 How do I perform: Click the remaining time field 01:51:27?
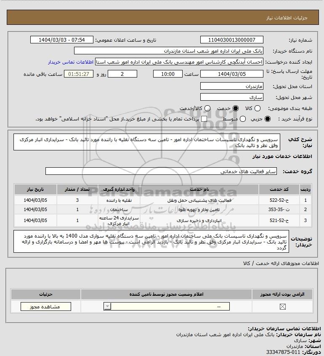(79, 74)
